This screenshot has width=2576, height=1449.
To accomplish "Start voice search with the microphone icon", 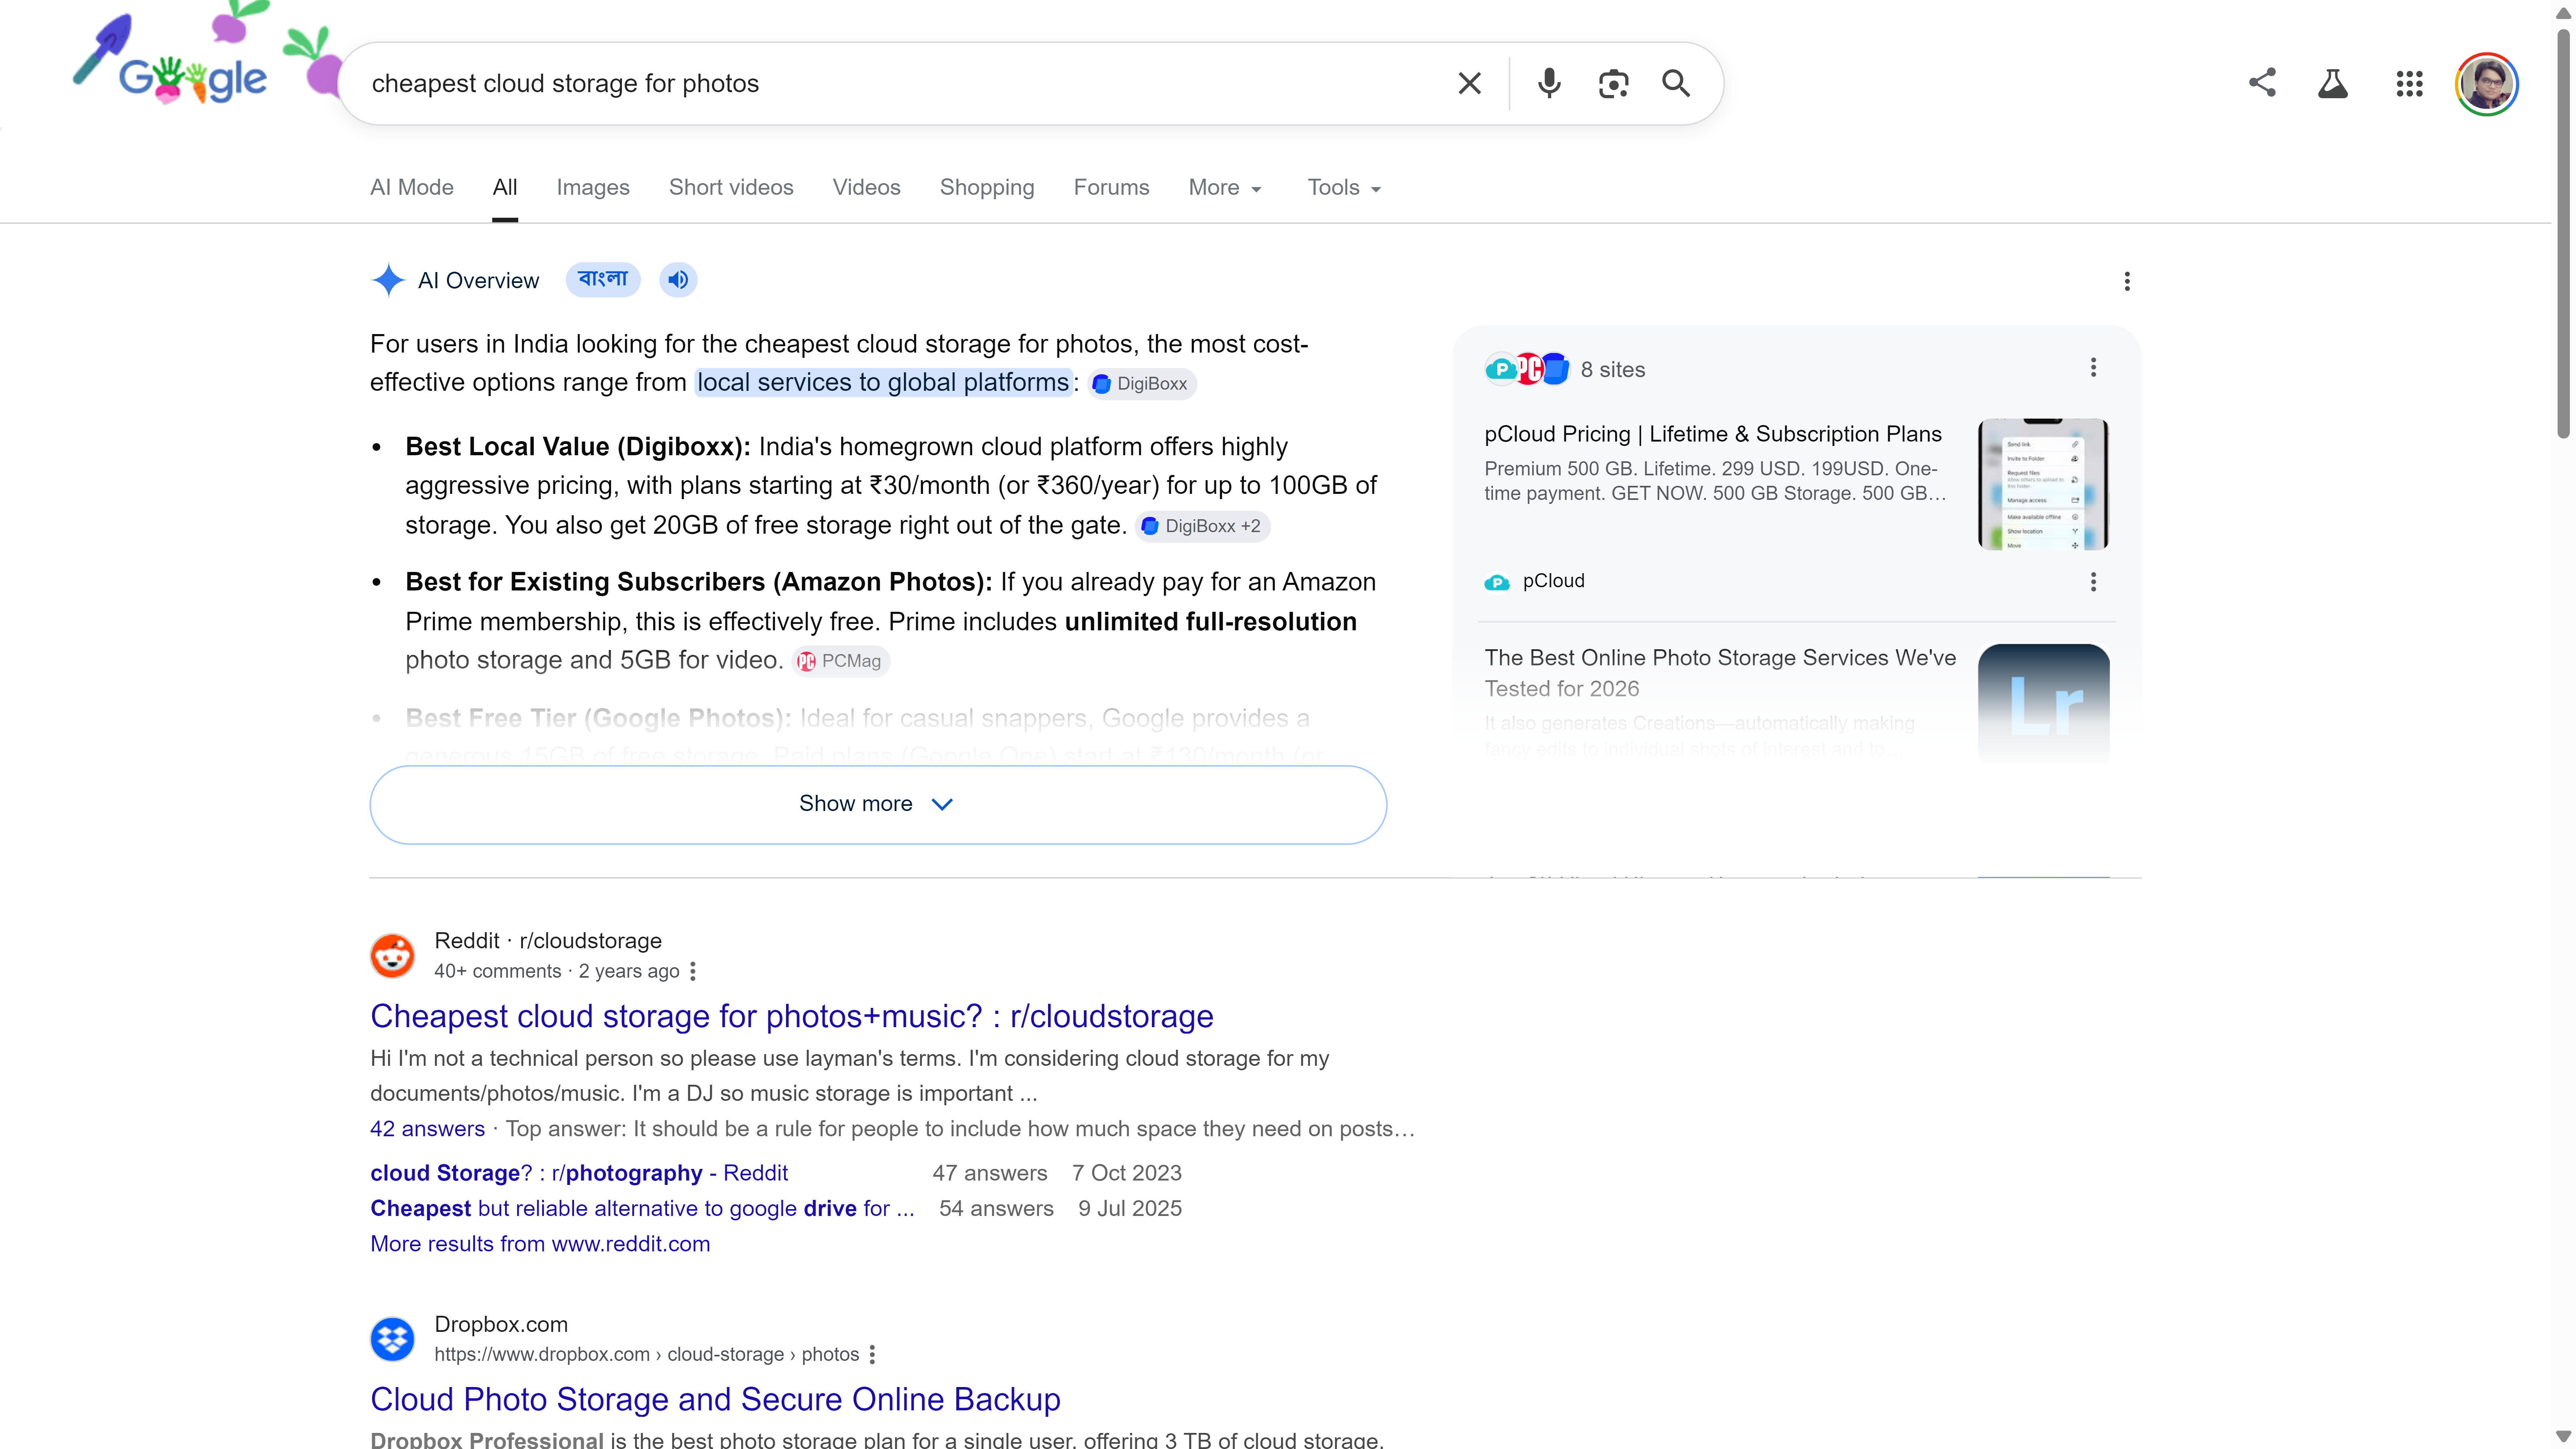I will click(x=1549, y=83).
